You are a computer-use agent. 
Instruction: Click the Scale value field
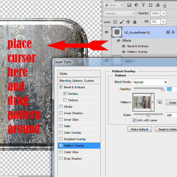pyautogui.click(x=171, y=115)
